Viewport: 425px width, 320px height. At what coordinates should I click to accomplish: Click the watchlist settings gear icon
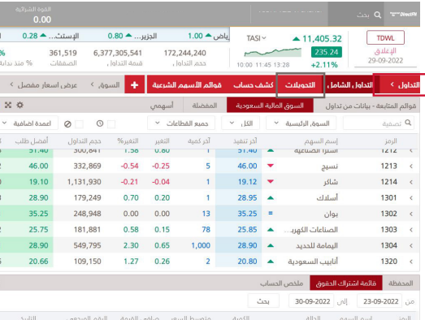point(20,105)
